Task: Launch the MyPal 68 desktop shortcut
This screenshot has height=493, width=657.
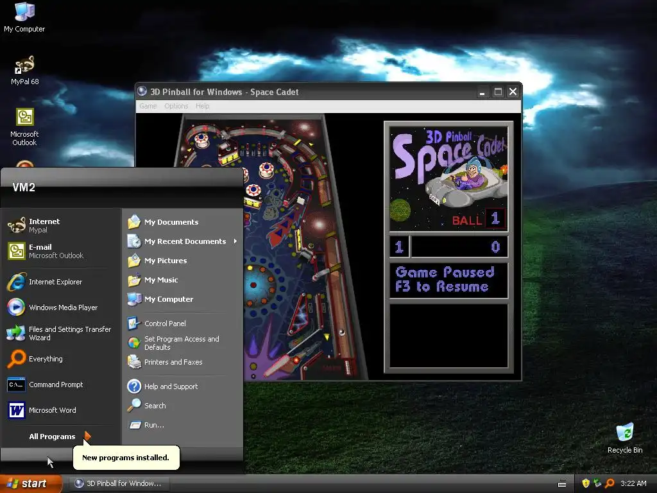Action: (24, 70)
